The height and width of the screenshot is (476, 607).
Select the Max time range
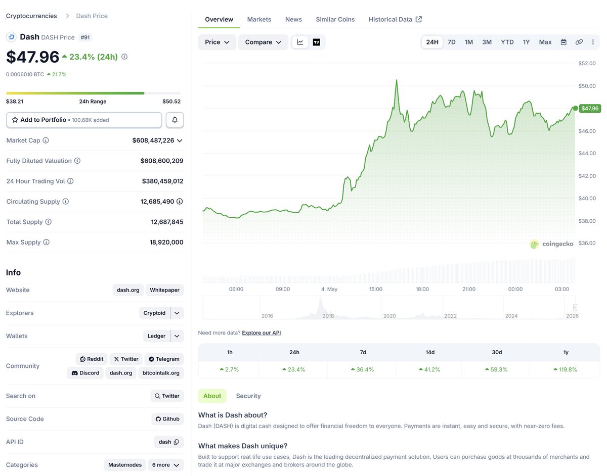coord(545,42)
